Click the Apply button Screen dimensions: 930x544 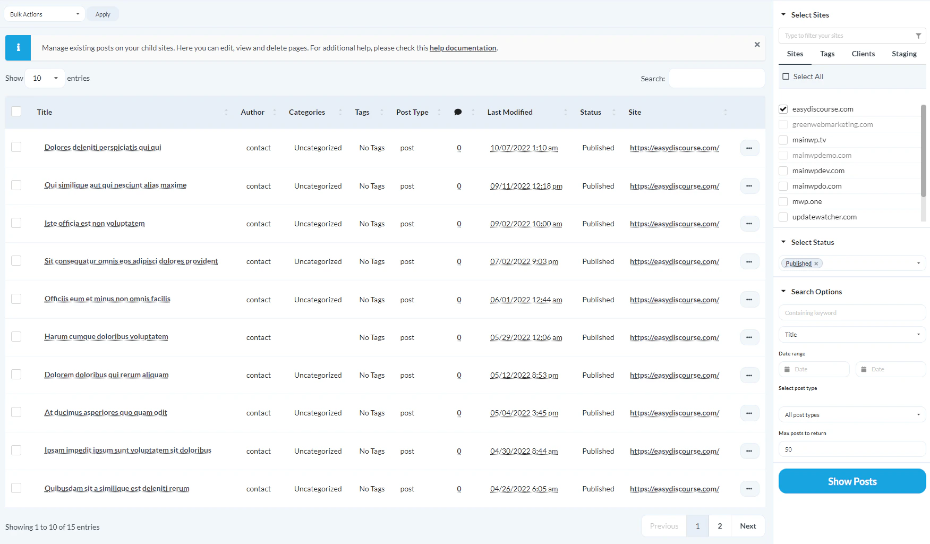tap(103, 14)
